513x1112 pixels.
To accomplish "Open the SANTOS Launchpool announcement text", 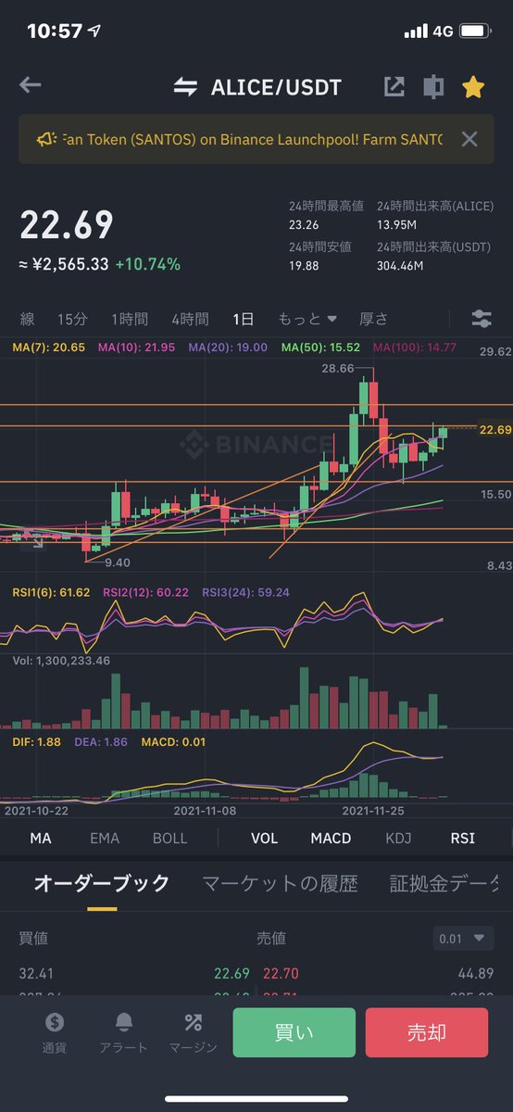I will [x=253, y=139].
